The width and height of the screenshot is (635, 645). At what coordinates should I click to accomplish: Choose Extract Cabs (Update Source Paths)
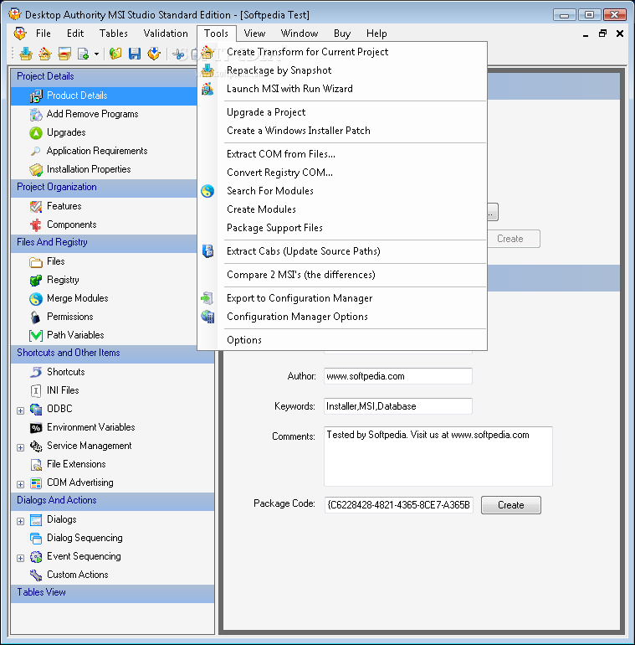pyautogui.click(x=342, y=251)
